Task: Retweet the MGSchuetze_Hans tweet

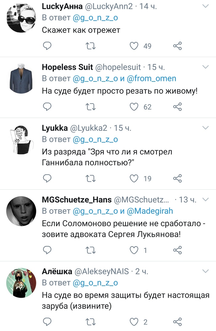Action: pyautogui.click(x=90, y=250)
